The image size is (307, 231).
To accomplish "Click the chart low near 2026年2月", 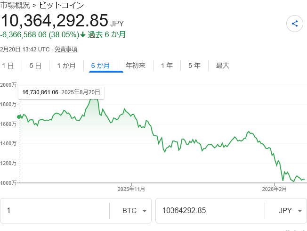I will [283, 180].
